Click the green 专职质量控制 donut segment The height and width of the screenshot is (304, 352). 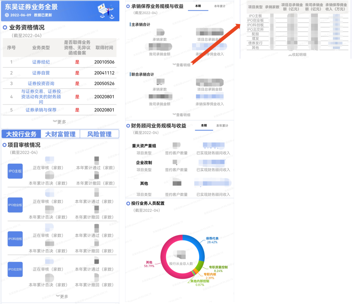coord(199,266)
